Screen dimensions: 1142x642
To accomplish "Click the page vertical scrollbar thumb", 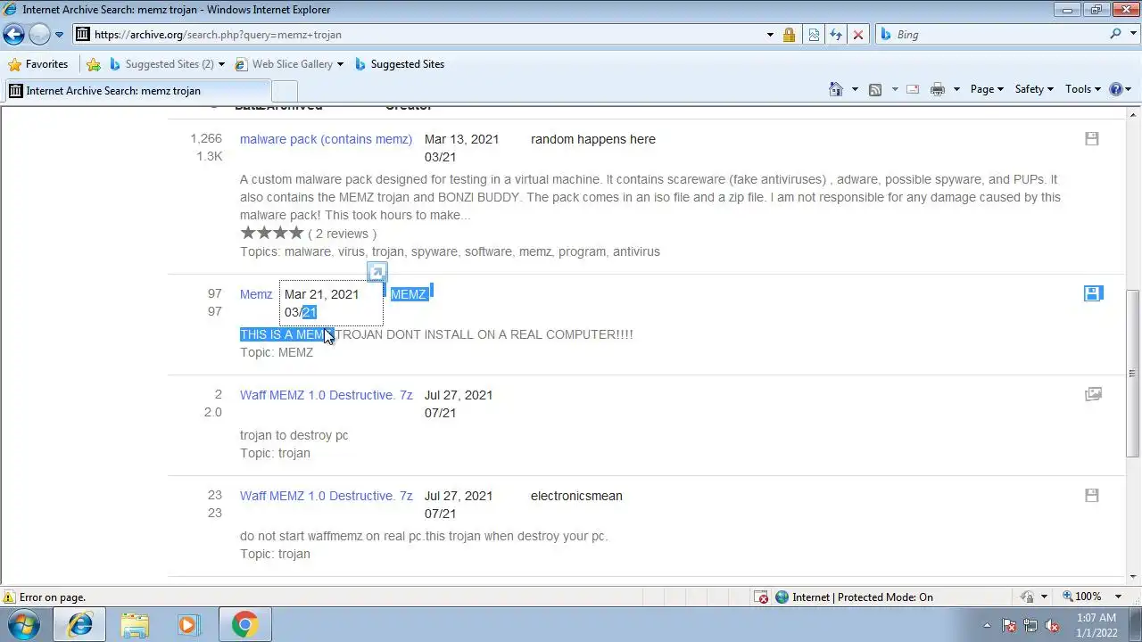I will (x=1133, y=374).
